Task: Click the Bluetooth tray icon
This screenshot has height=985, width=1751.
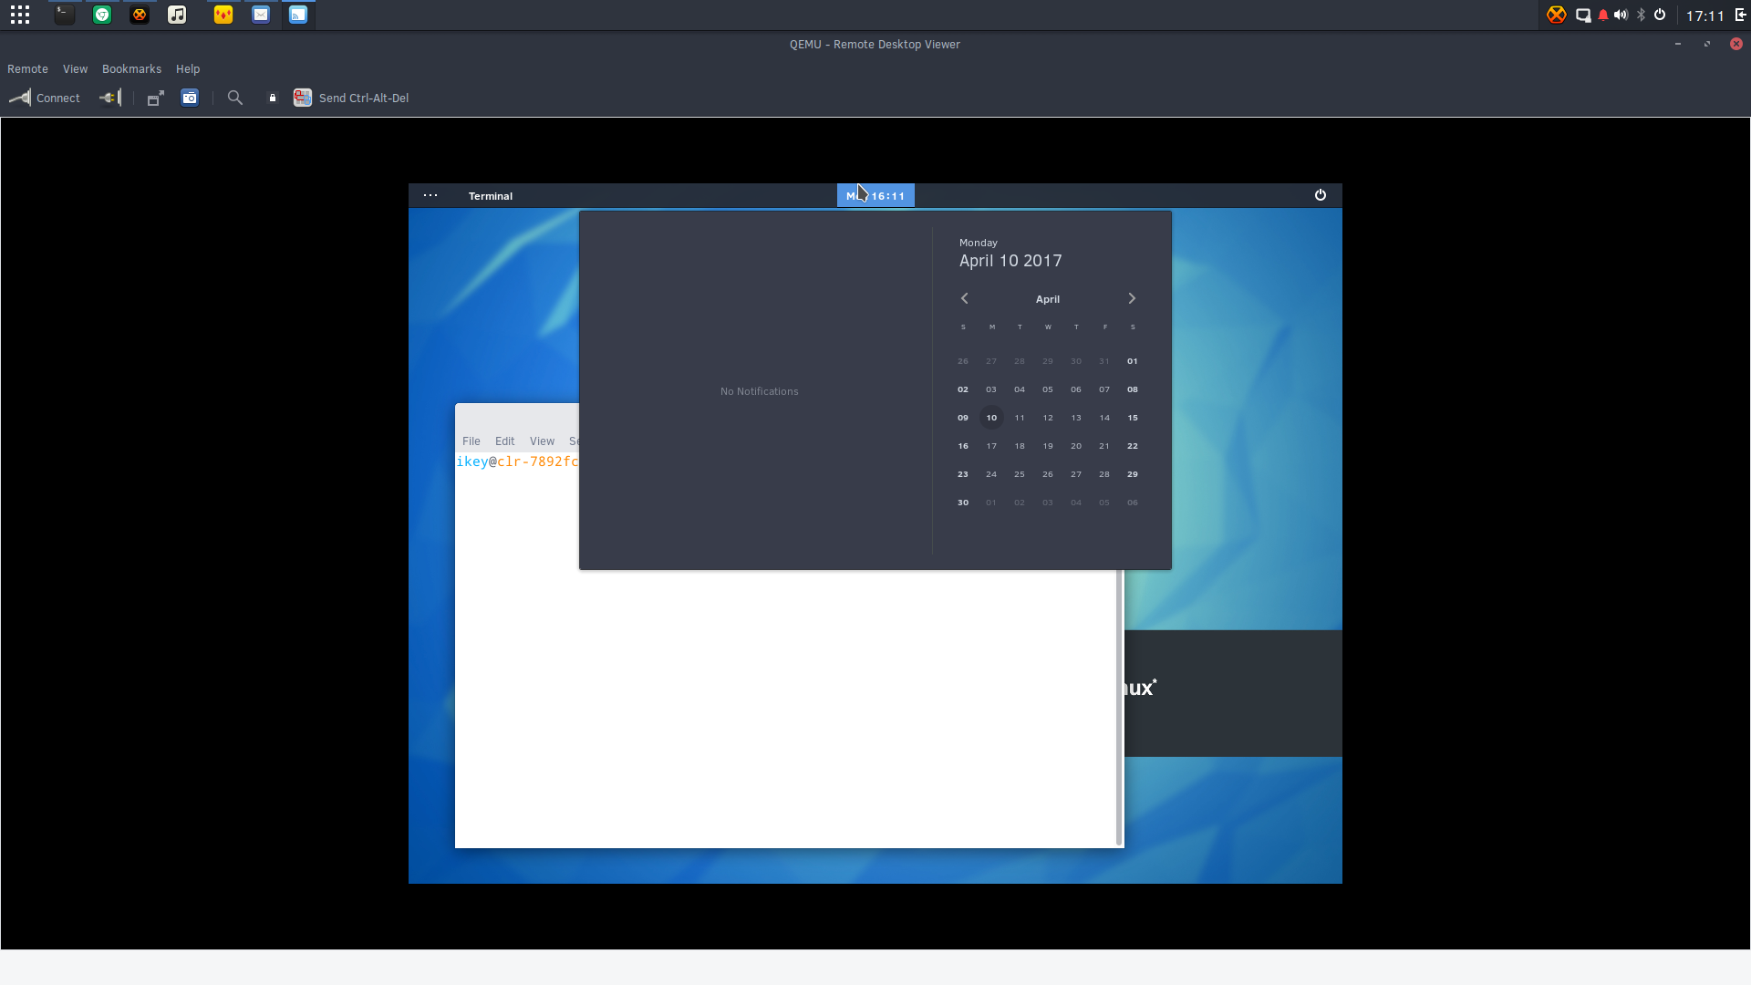Action: [1641, 15]
